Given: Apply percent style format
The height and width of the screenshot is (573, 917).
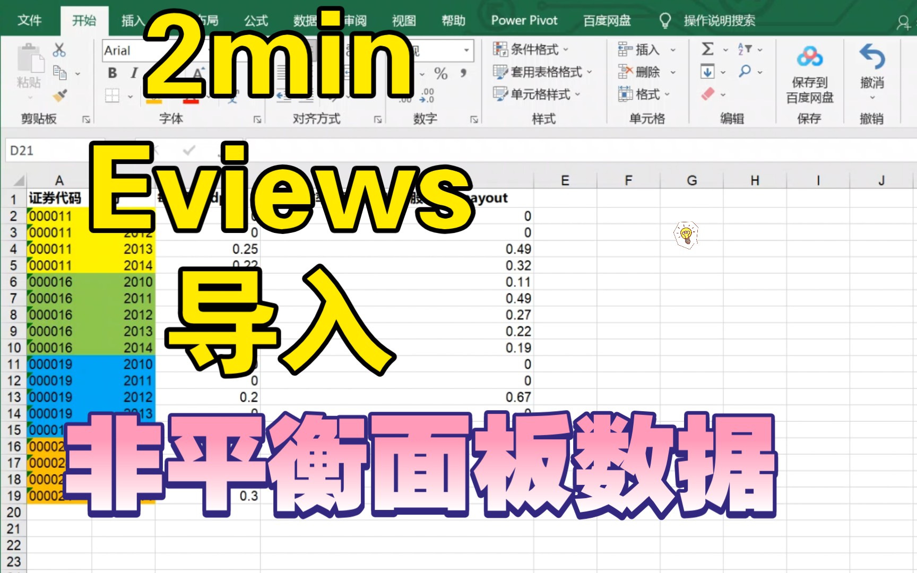Looking at the screenshot, I should click(440, 73).
